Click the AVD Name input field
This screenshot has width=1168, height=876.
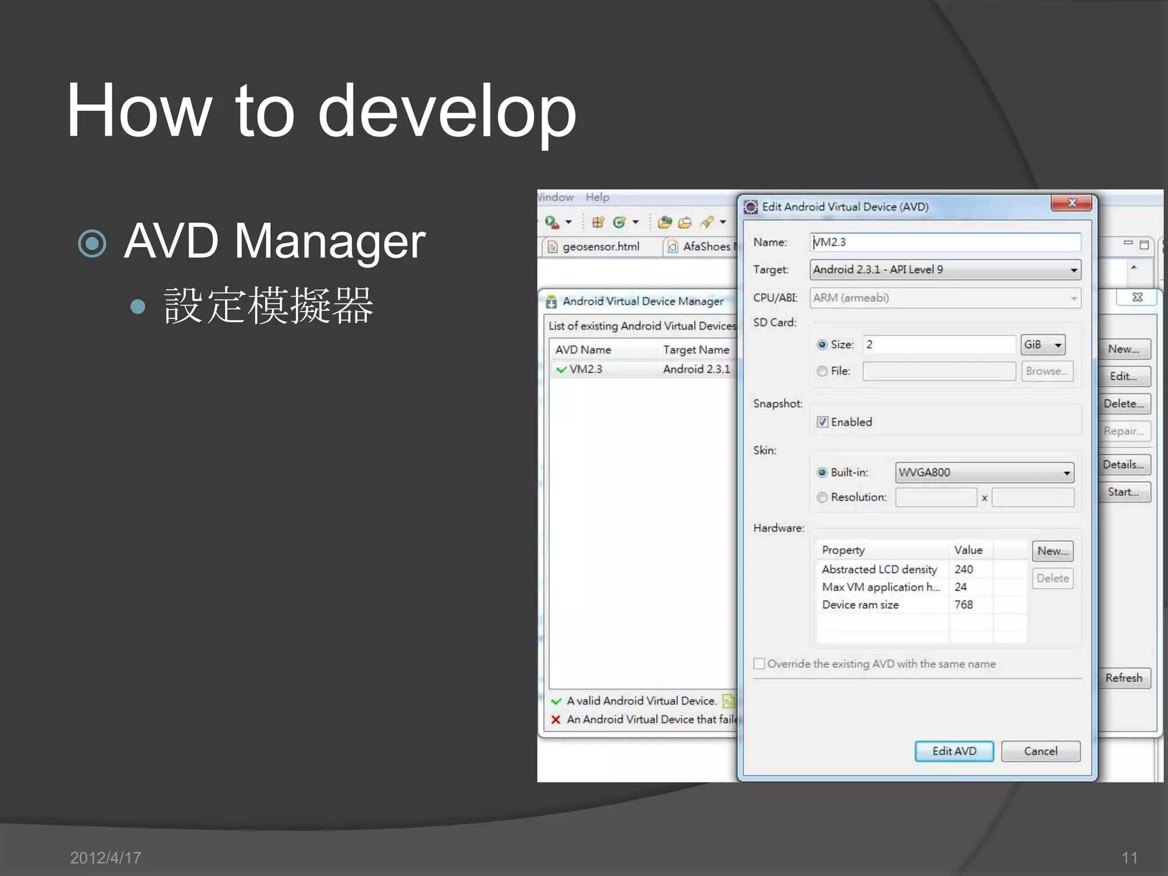[x=946, y=242]
